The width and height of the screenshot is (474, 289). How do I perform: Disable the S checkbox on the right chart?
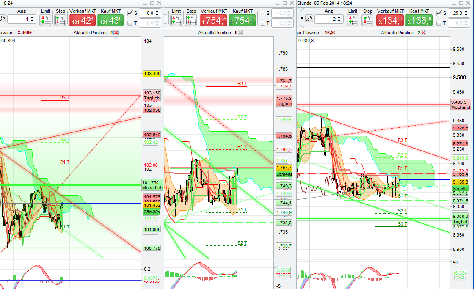pyautogui.click(x=439, y=13)
